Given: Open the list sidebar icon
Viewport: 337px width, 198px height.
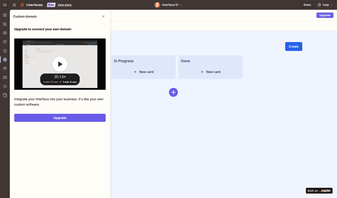Looking at the screenshot, I should pyautogui.click(x=5, y=86).
